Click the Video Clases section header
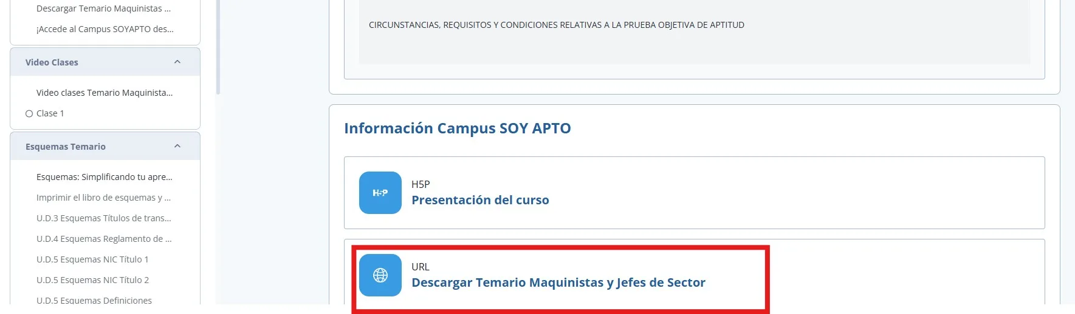 point(105,62)
